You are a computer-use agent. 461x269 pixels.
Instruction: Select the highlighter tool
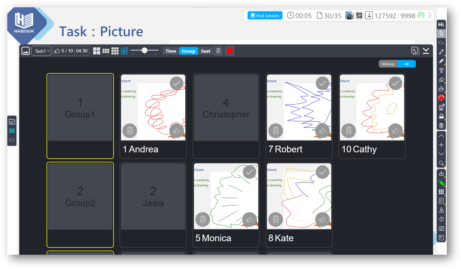(x=441, y=61)
